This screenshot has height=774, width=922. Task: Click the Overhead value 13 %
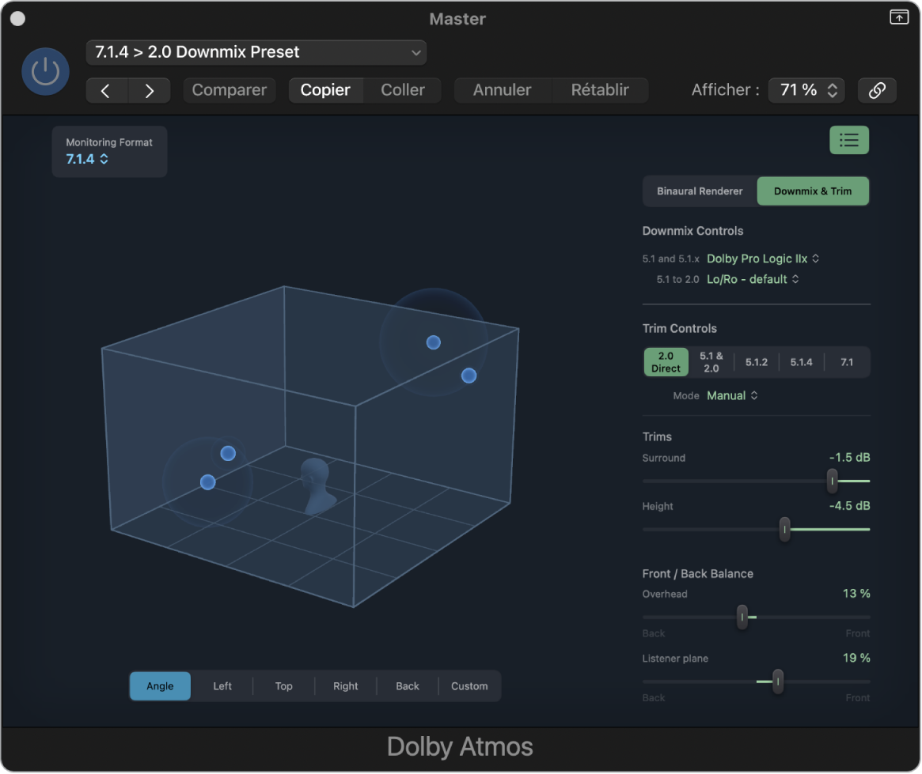coord(856,594)
